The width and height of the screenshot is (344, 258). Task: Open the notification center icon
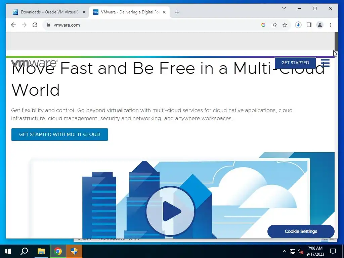click(x=333, y=251)
